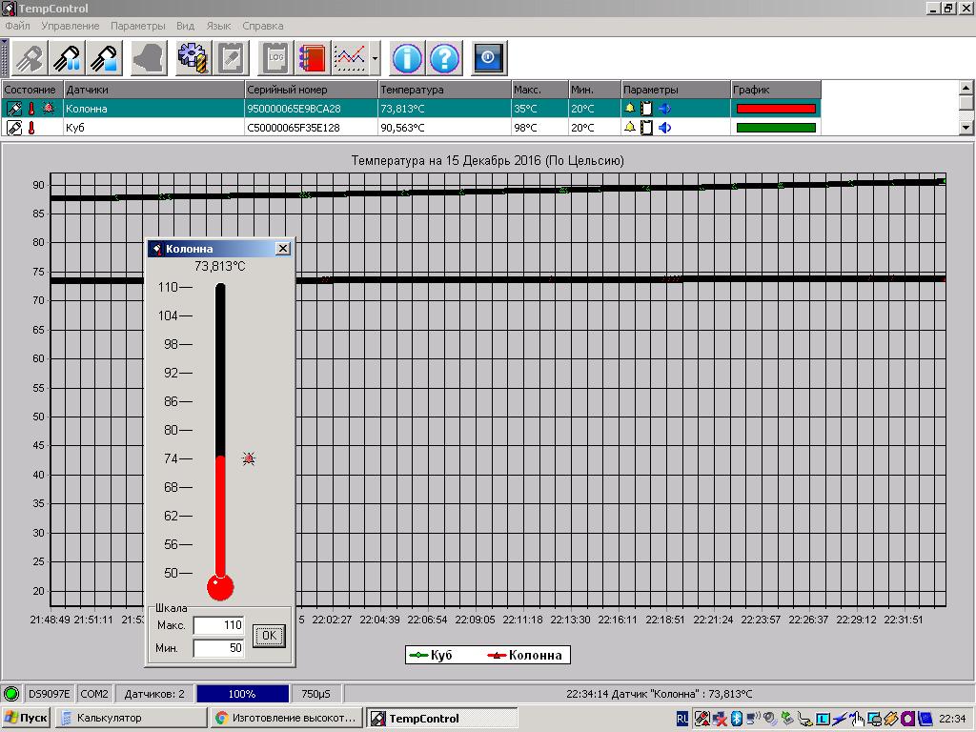The width and height of the screenshot is (976, 732).
Task: Click the sensor list scroll down arrow
Action: click(966, 128)
